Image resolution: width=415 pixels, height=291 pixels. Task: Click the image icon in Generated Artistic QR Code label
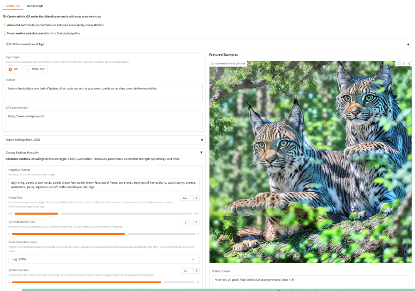(x=212, y=64)
